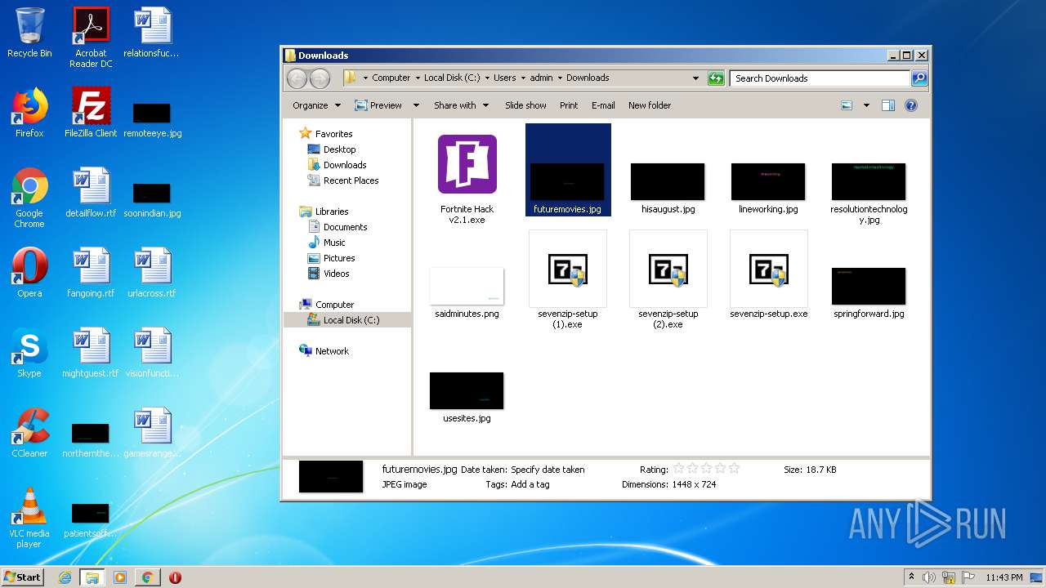Screen dimensions: 1046x588
Task: Select the Opera desktop shortcut
Action: click(x=29, y=273)
